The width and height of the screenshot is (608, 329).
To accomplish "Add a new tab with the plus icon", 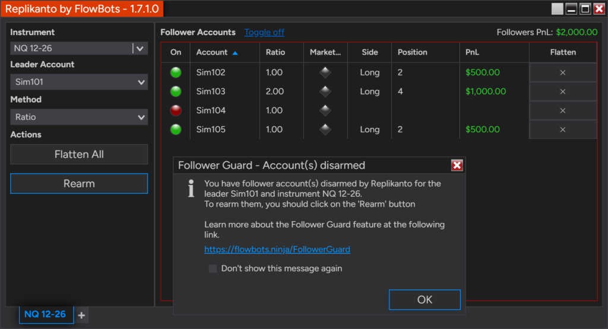I will 81,315.
